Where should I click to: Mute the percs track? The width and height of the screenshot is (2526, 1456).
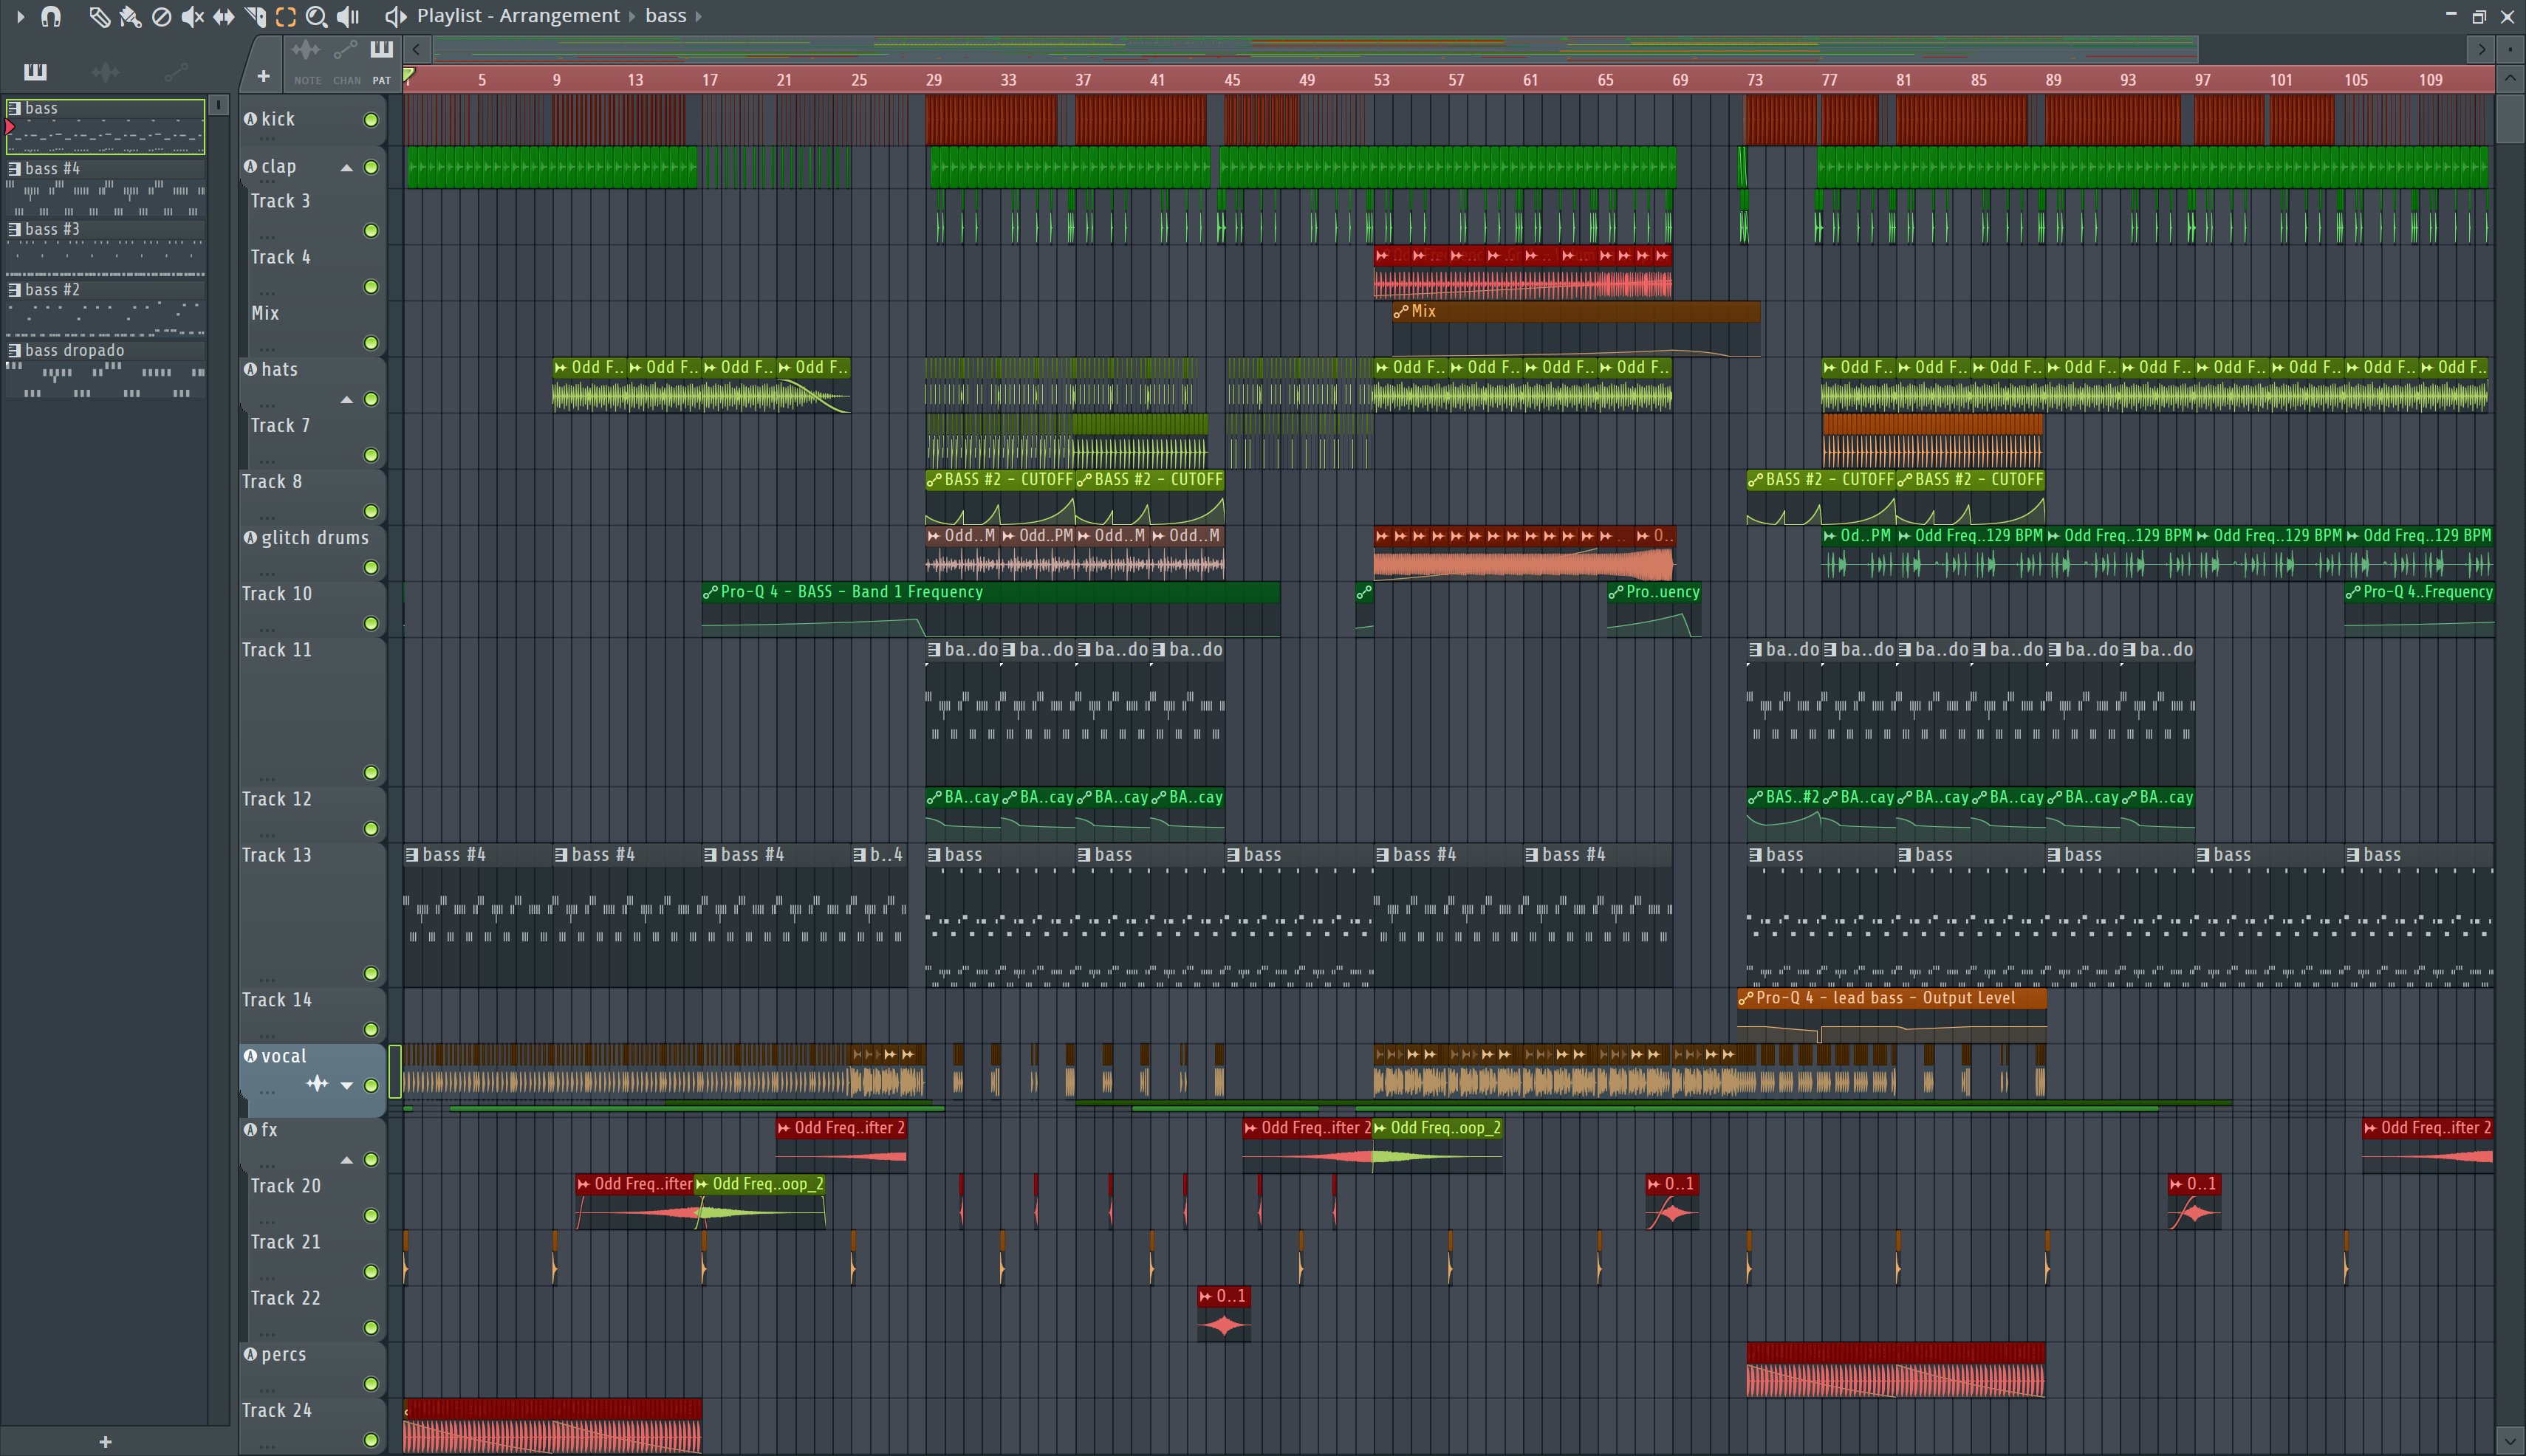[x=372, y=1384]
